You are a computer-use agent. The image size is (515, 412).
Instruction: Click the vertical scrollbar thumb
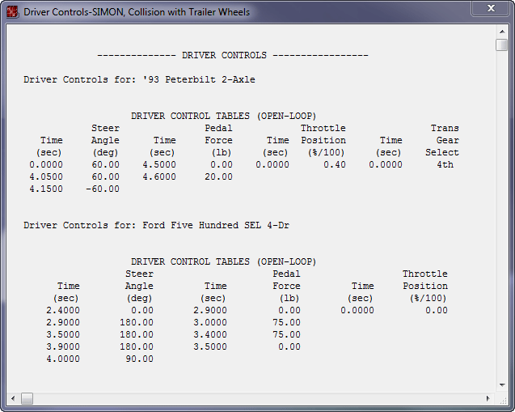(501, 45)
